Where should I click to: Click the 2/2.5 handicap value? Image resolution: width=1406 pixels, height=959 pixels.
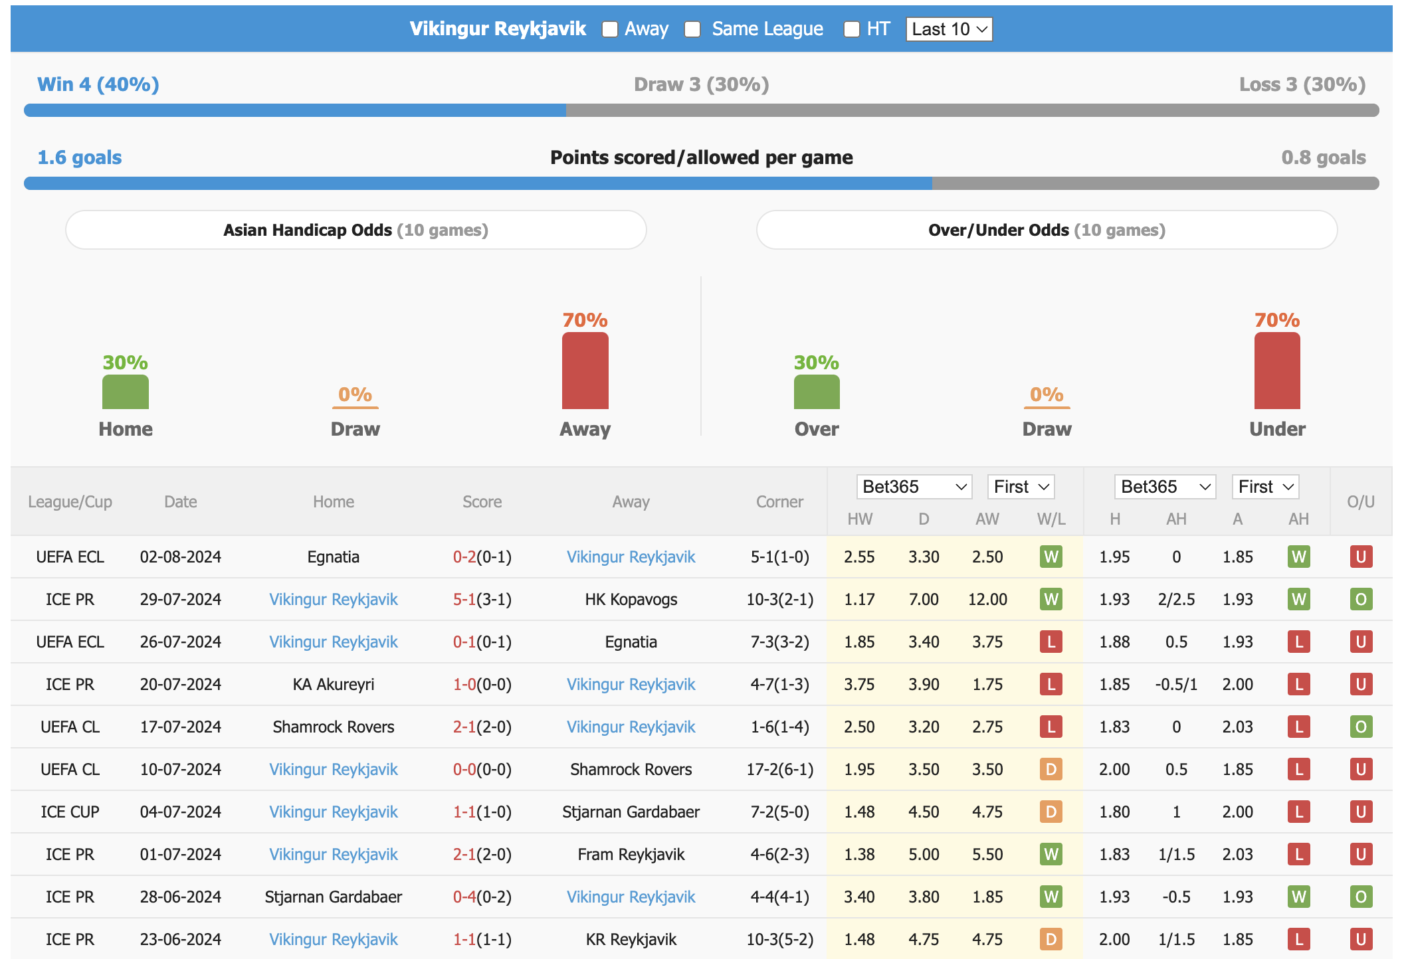tap(1176, 599)
